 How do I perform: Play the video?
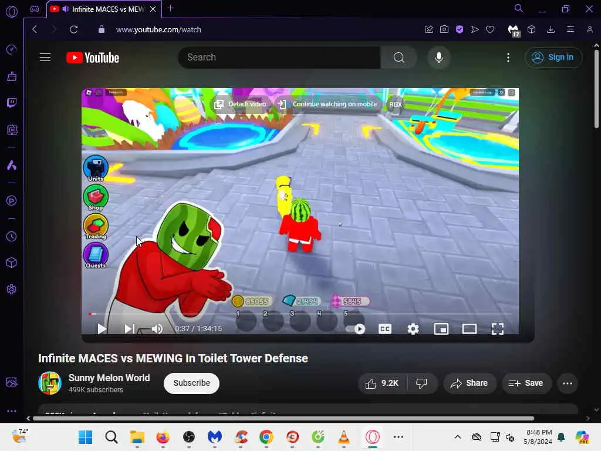point(102,329)
